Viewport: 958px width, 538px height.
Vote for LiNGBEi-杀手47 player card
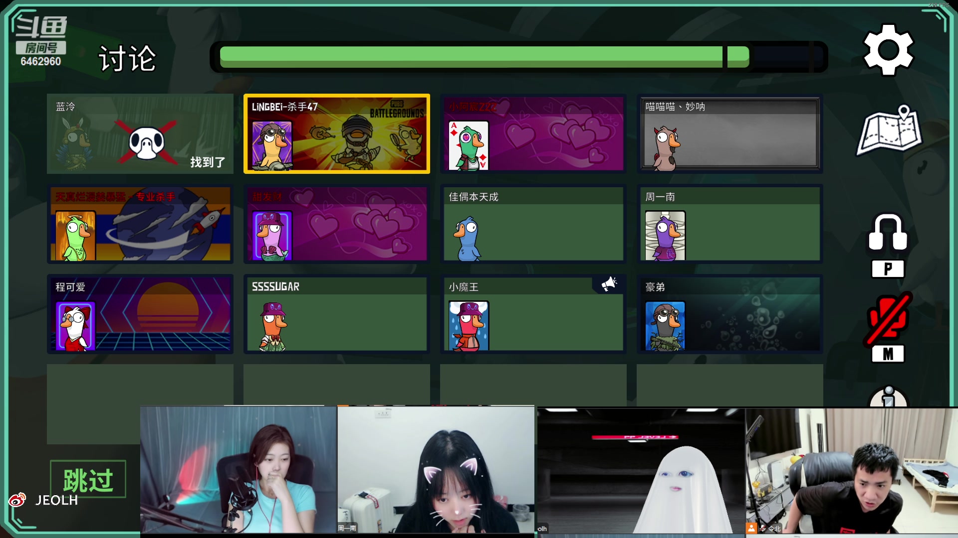click(x=337, y=134)
